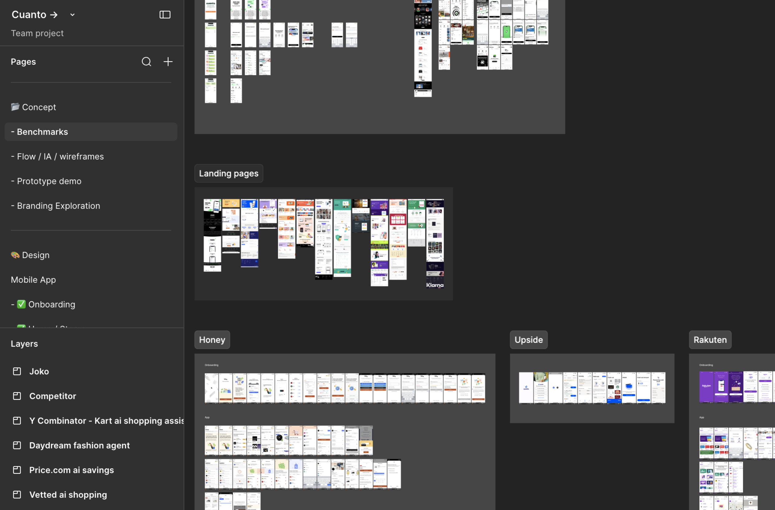Screen dimensions: 775x510
Task: Select the Benchmarks page
Action: coord(91,132)
